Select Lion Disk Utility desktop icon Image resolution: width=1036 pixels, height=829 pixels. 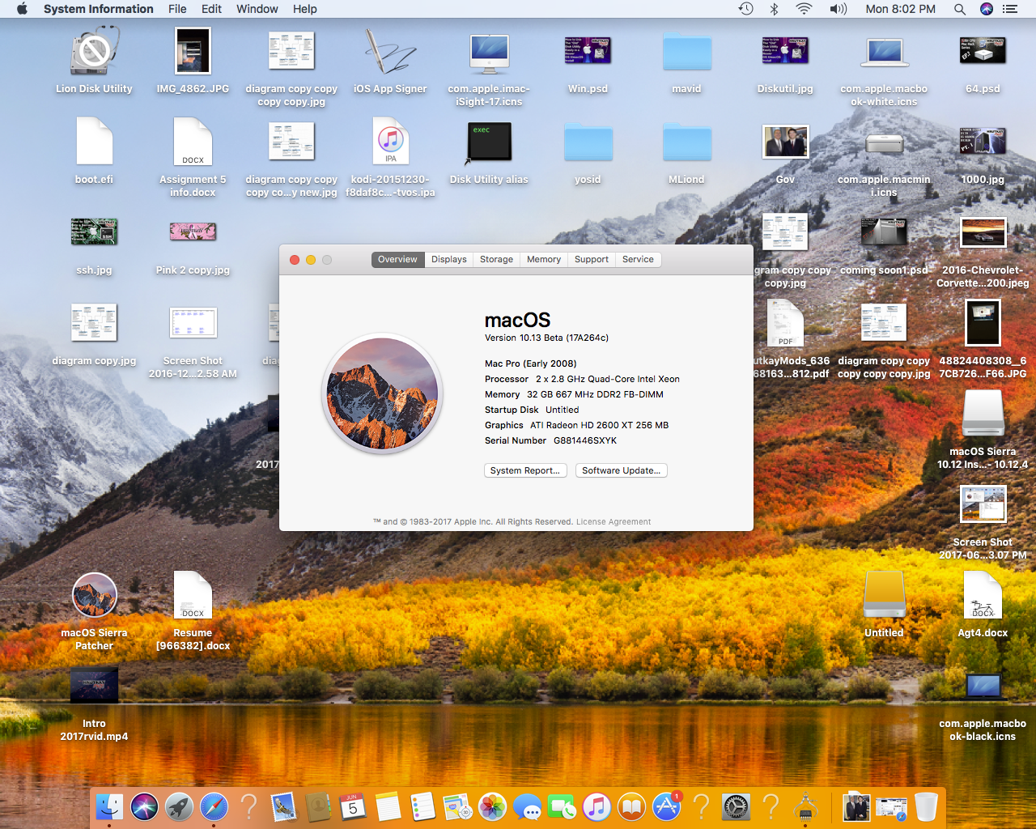(x=94, y=52)
